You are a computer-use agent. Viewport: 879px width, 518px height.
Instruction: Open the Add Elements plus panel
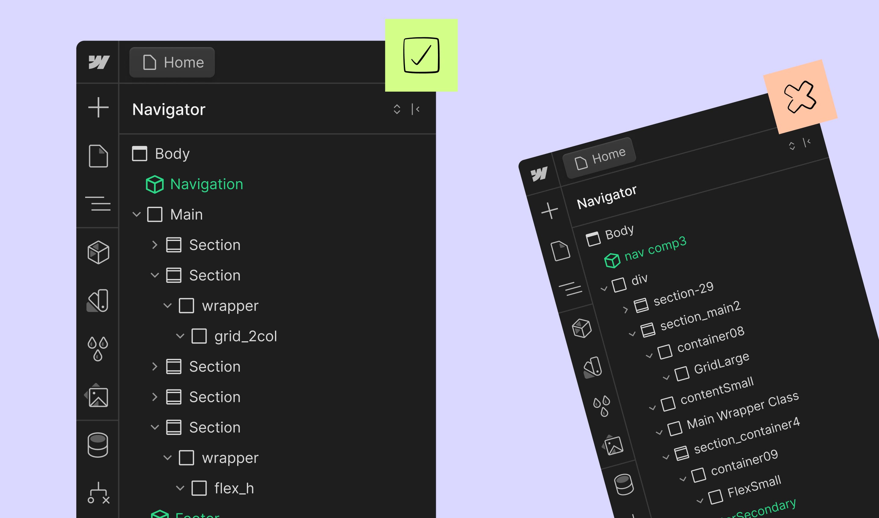[x=98, y=107]
